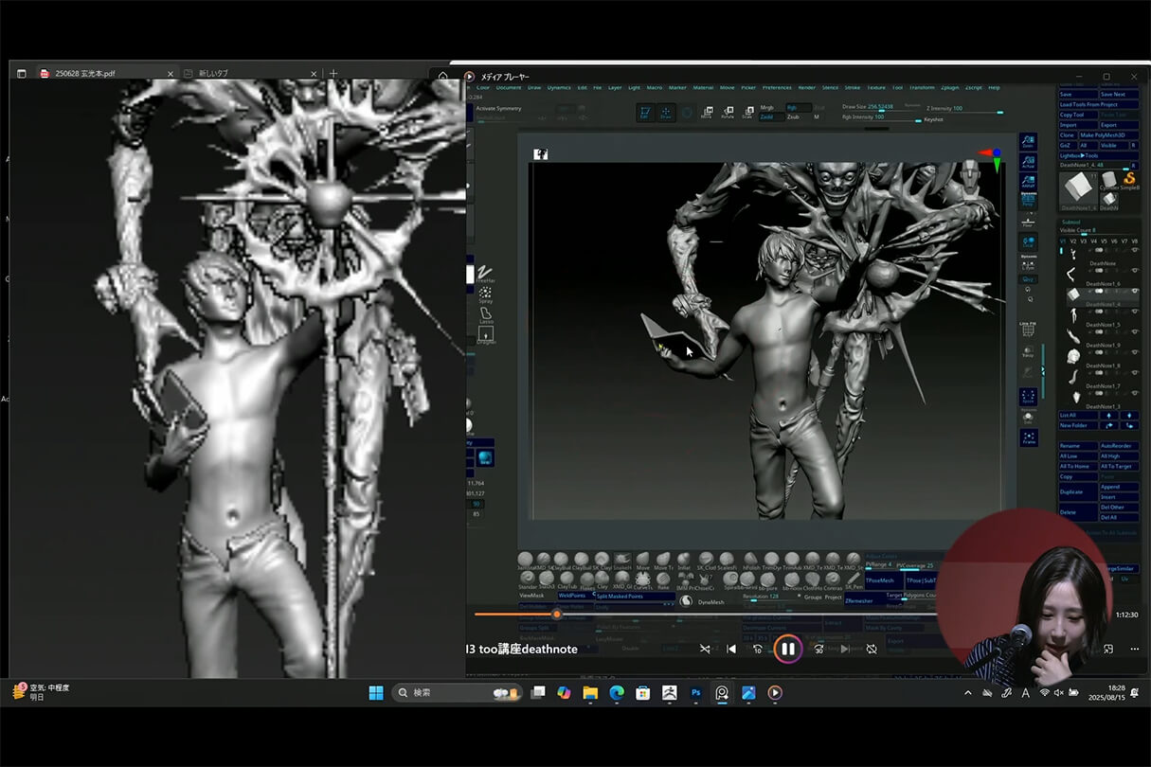
Task: Launch Microsoft Edge from the taskbar
Action: pos(617,693)
